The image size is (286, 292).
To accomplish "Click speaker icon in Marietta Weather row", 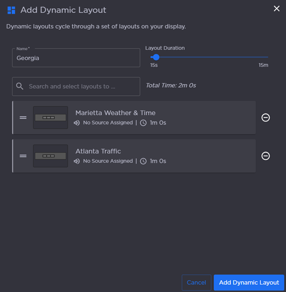I will coord(77,123).
